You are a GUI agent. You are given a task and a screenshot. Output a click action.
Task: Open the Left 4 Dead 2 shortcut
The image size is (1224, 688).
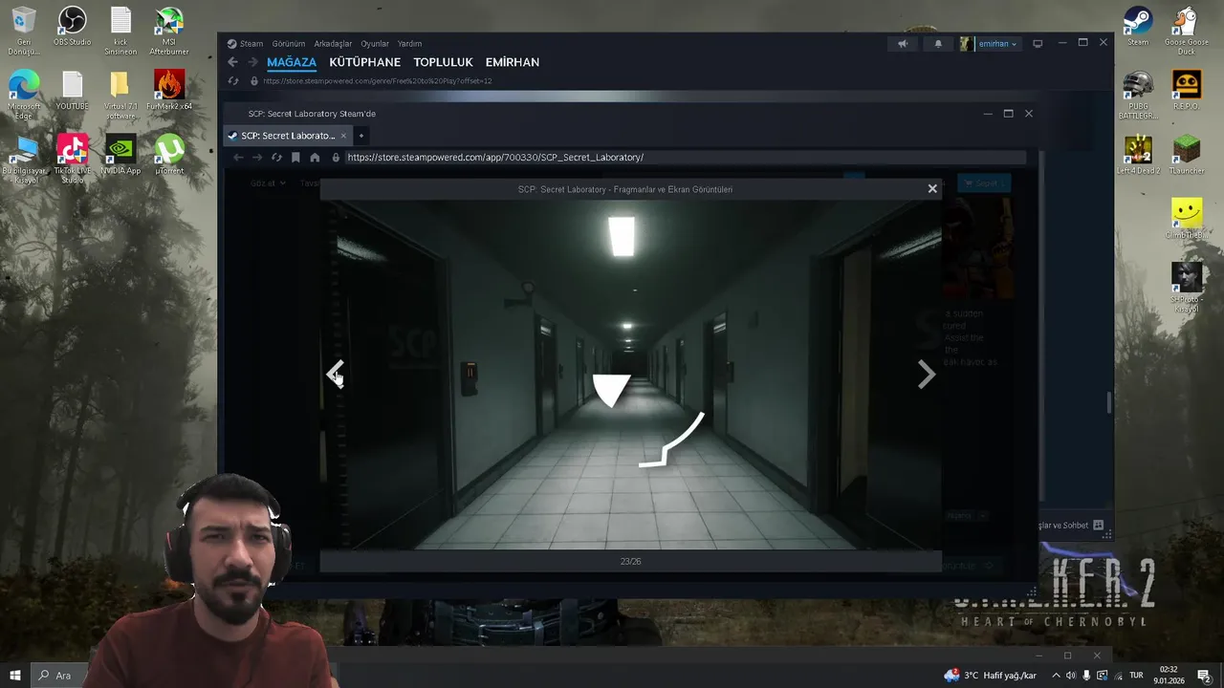[x=1138, y=155]
